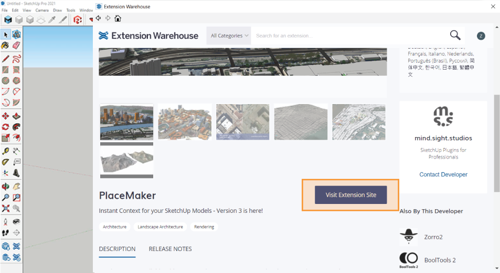Click the PlaceMaker M toolbar icon
This screenshot has height=273, width=500.
8,20
